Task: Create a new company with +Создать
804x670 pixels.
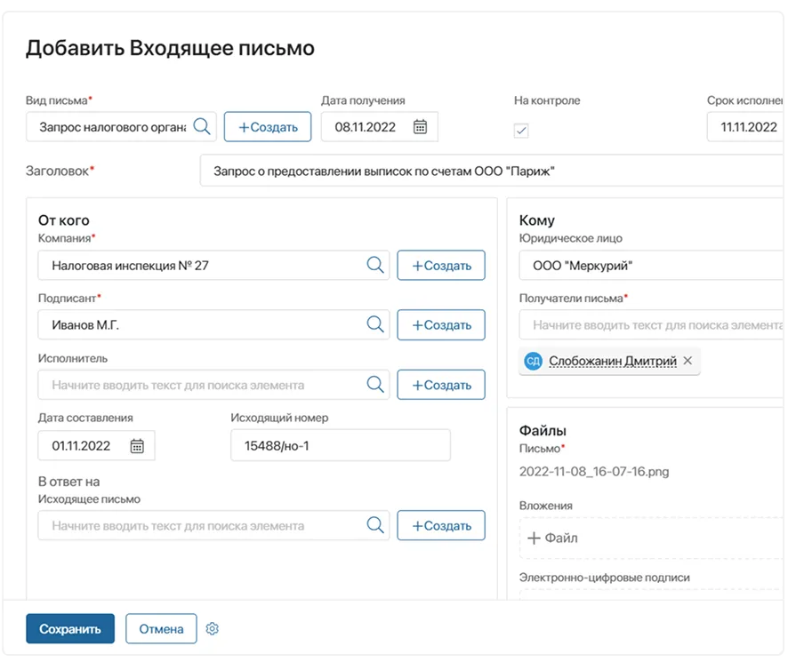Action: click(441, 265)
